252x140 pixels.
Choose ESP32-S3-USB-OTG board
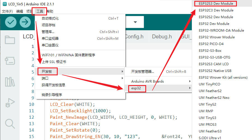[222, 57]
